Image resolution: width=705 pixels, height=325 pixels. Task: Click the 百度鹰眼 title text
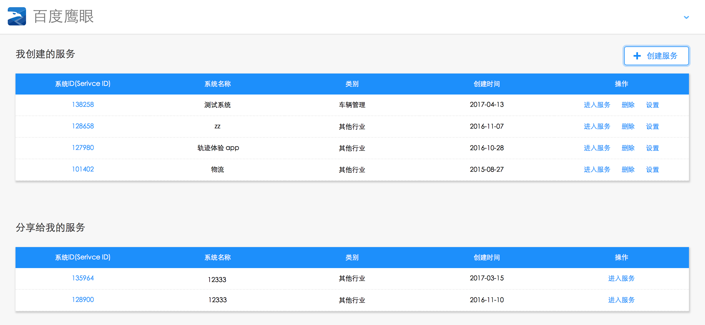pos(64,16)
